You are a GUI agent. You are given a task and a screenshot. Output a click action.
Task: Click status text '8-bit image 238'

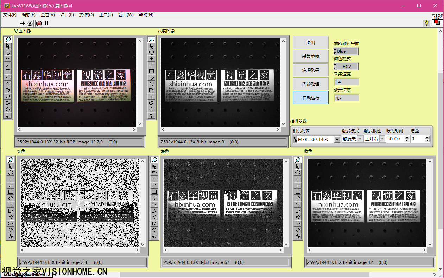click(x=67, y=262)
